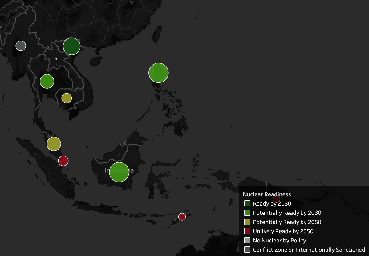Select the red bubble at Singapore
Viewport: 369px width, 256px height.
tap(63, 161)
